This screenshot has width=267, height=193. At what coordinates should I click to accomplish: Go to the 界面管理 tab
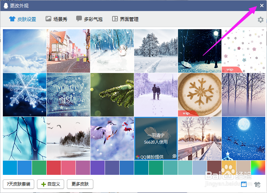coord(125,19)
